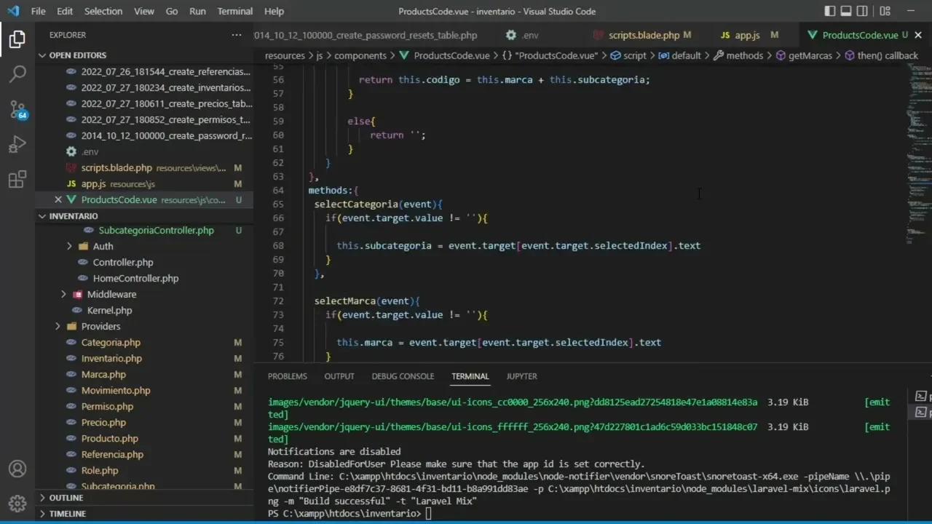The width and height of the screenshot is (932, 524).
Task: Click getMarcas in the breadcrumb bar
Action: coord(810,55)
